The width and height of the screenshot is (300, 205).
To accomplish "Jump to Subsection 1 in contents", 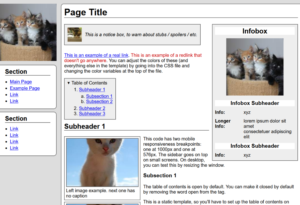I will tap(99, 96).
